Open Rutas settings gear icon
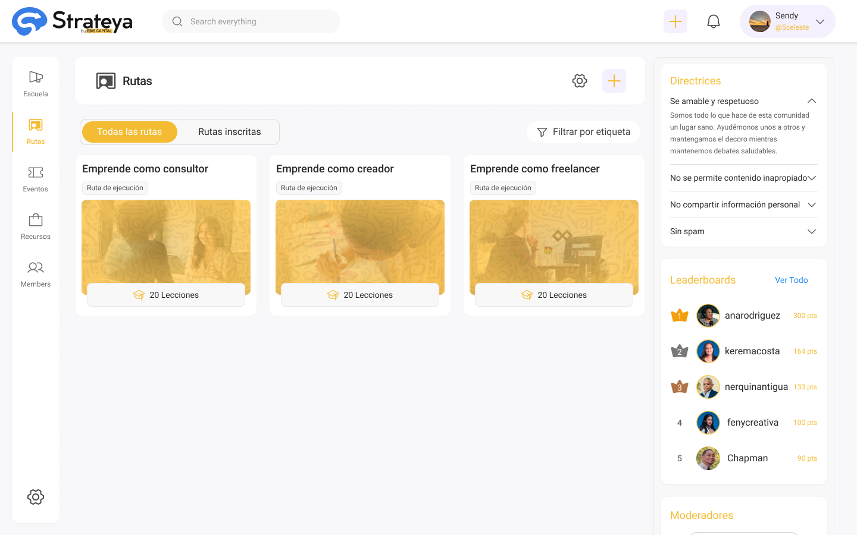The width and height of the screenshot is (857, 535). [x=580, y=81]
